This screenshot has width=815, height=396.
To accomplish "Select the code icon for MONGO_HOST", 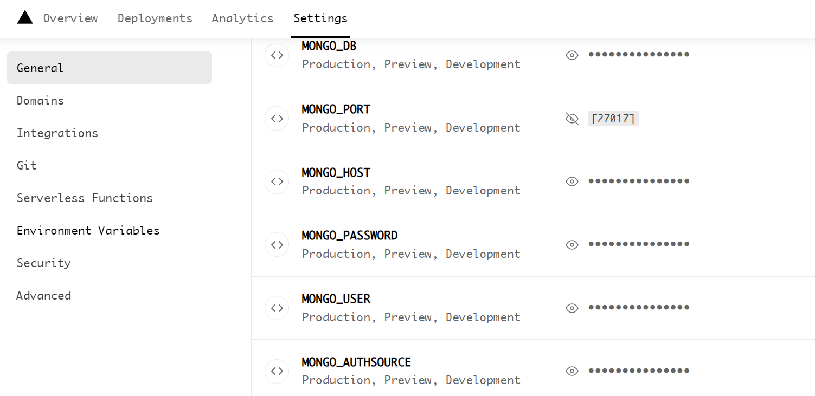I will tap(277, 181).
